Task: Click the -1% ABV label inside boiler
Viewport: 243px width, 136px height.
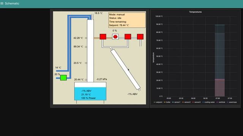Action: (86, 91)
